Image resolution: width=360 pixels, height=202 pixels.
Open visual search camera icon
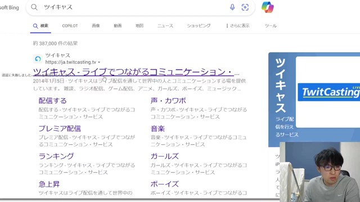point(245,7)
